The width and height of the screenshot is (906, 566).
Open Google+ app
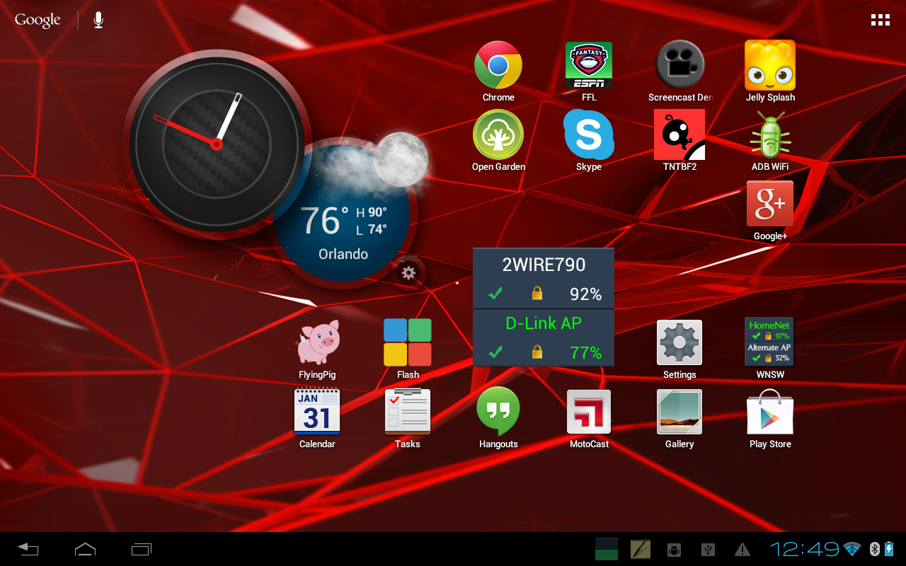(x=770, y=210)
